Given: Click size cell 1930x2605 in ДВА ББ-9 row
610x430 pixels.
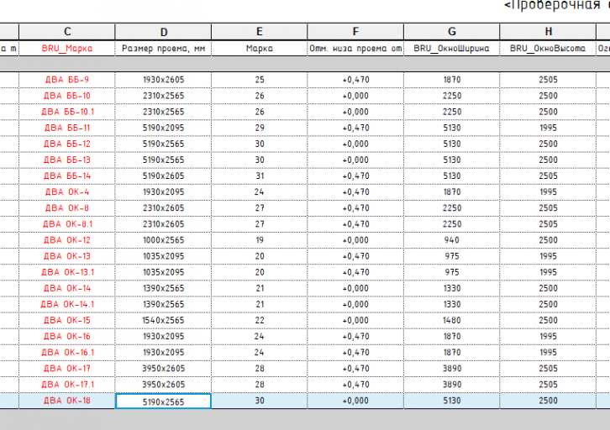Looking at the screenshot, I should coord(163,80).
